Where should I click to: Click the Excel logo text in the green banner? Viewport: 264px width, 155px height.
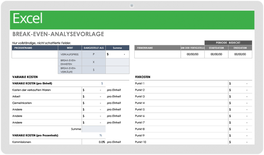(x=28, y=18)
